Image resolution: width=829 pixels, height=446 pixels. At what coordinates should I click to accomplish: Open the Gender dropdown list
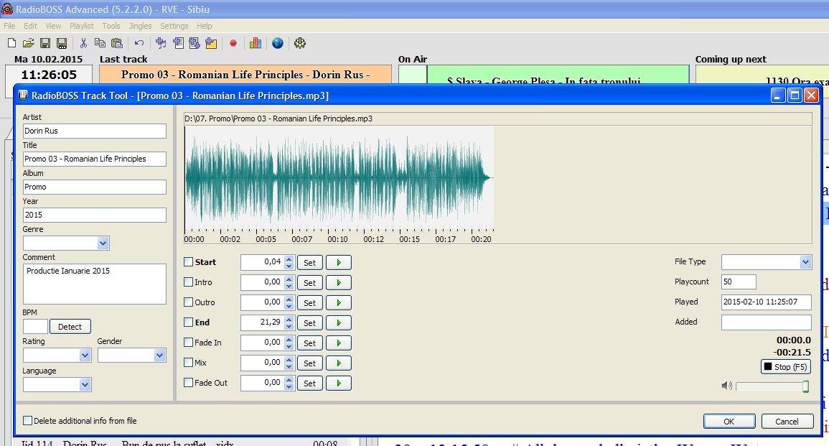tap(159, 356)
